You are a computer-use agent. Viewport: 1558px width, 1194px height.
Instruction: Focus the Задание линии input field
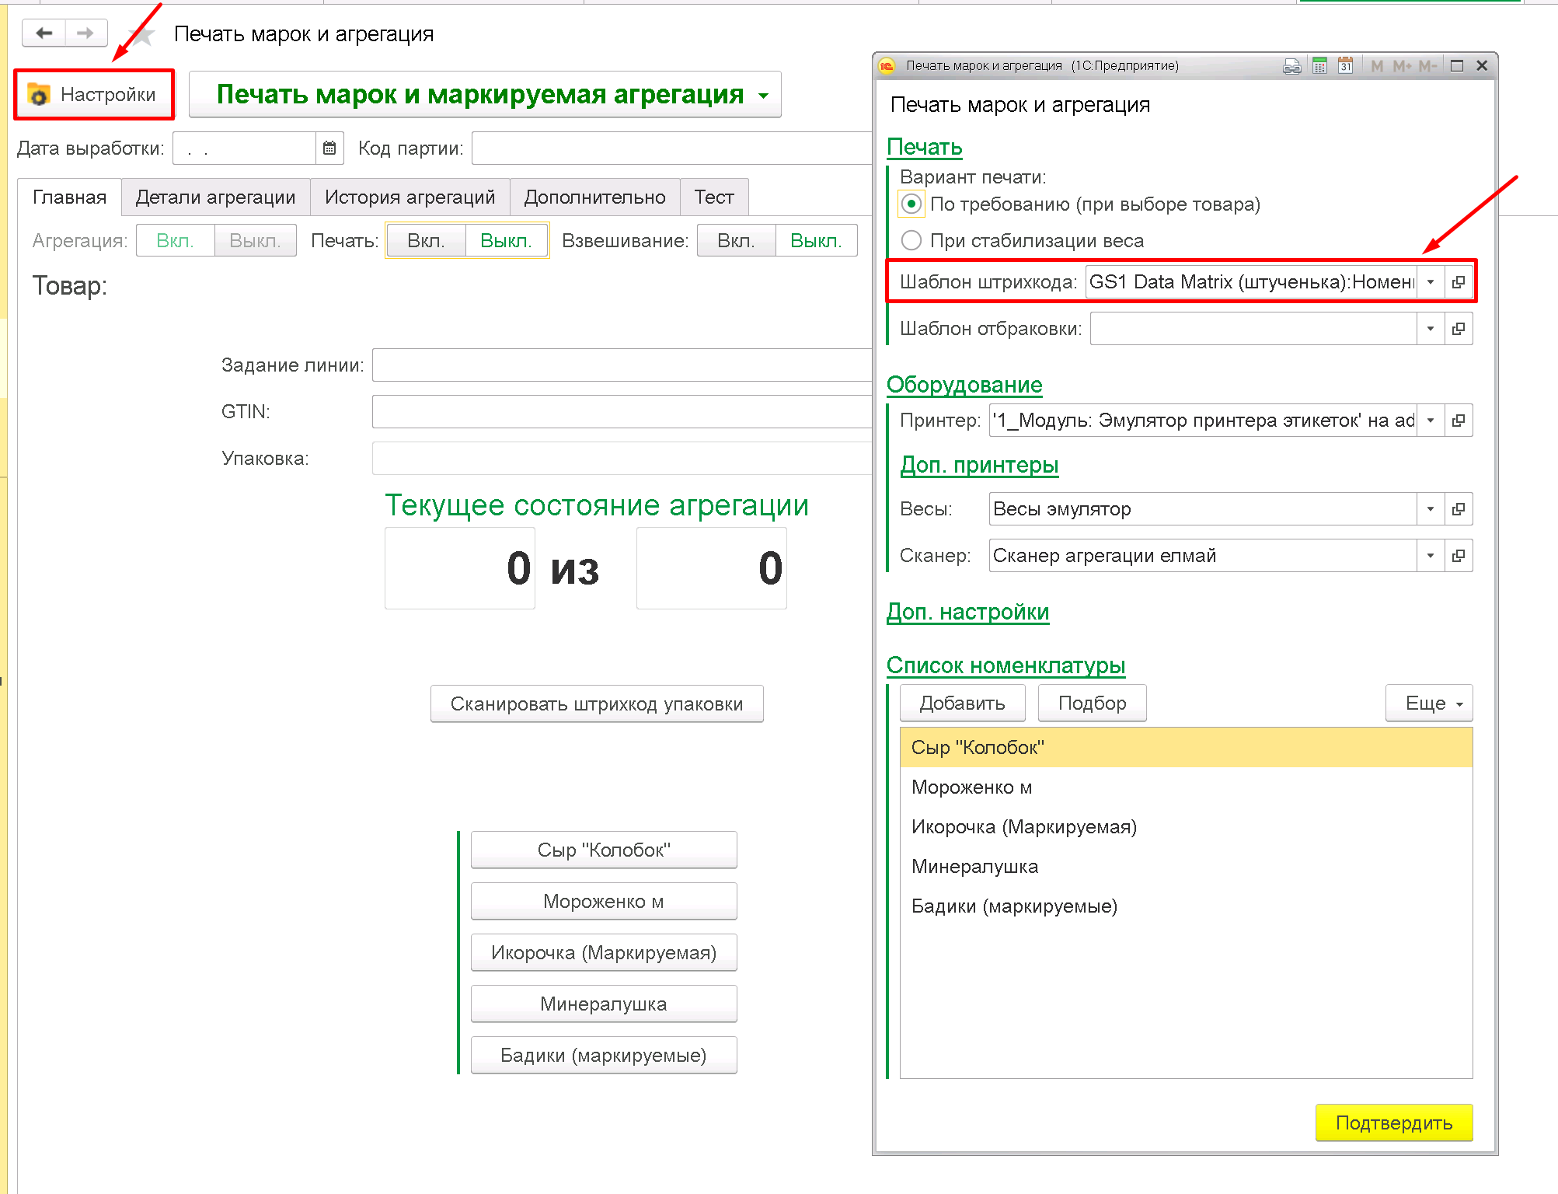[622, 365]
